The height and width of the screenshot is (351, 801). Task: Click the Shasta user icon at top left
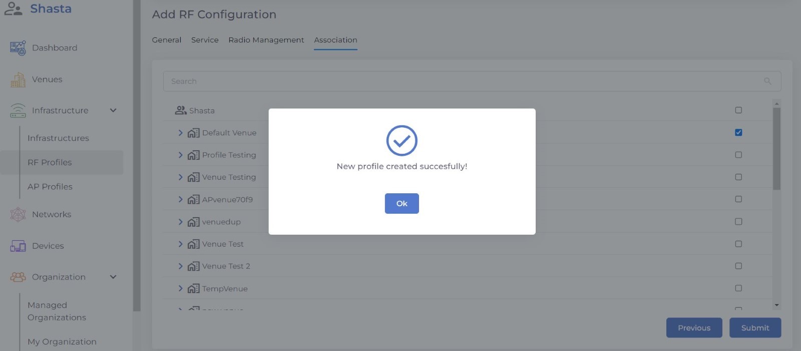point(14,9)
